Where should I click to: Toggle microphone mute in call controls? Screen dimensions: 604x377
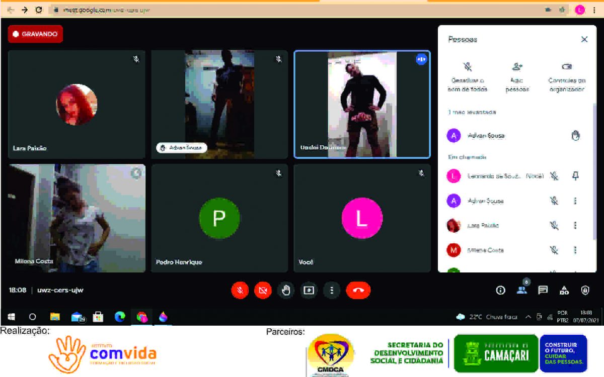point(240,290)
